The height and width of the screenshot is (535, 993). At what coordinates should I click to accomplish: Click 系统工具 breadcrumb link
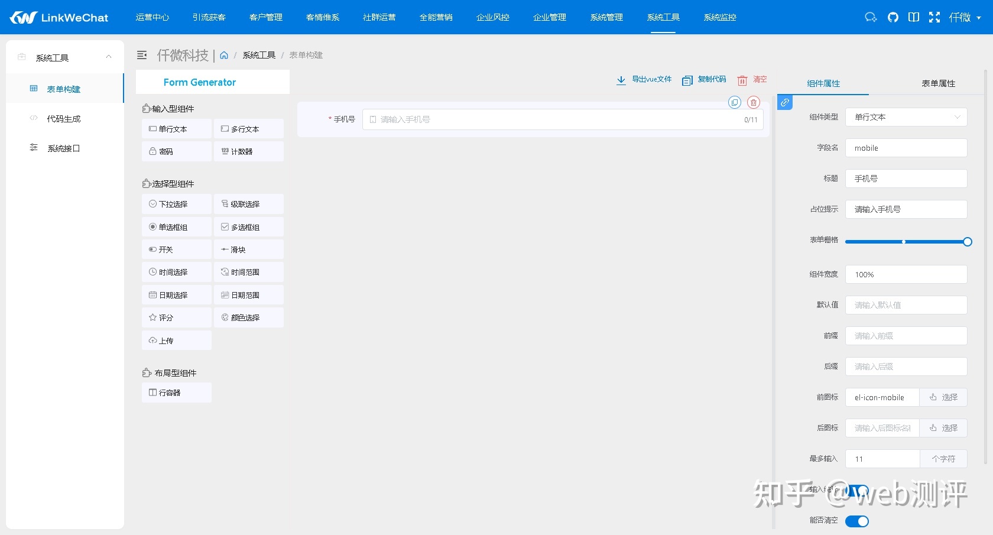click(x=259, y=55)
